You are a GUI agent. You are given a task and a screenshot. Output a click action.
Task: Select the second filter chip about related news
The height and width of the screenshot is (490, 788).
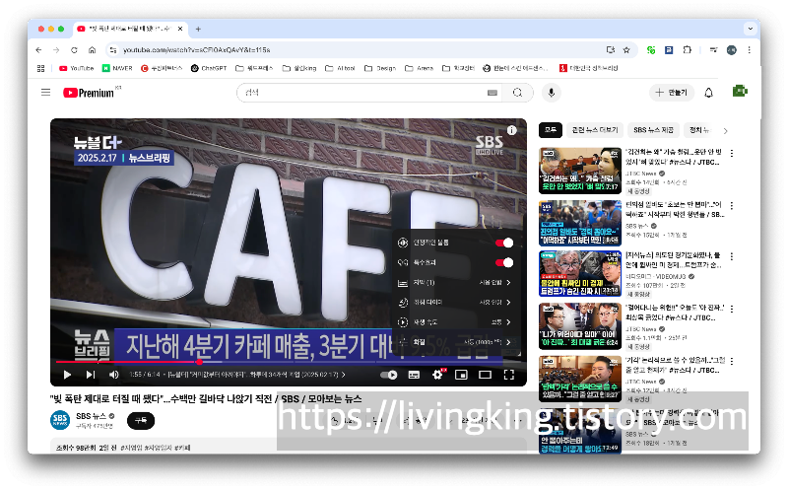coord(595,130)
